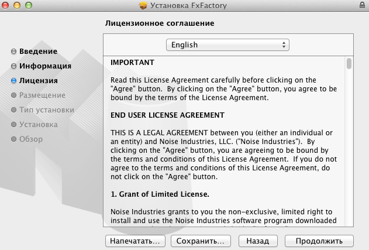The image size is (369, 250).
Task: Click the Лицензионное соглашение title
Action: [160, 23]
